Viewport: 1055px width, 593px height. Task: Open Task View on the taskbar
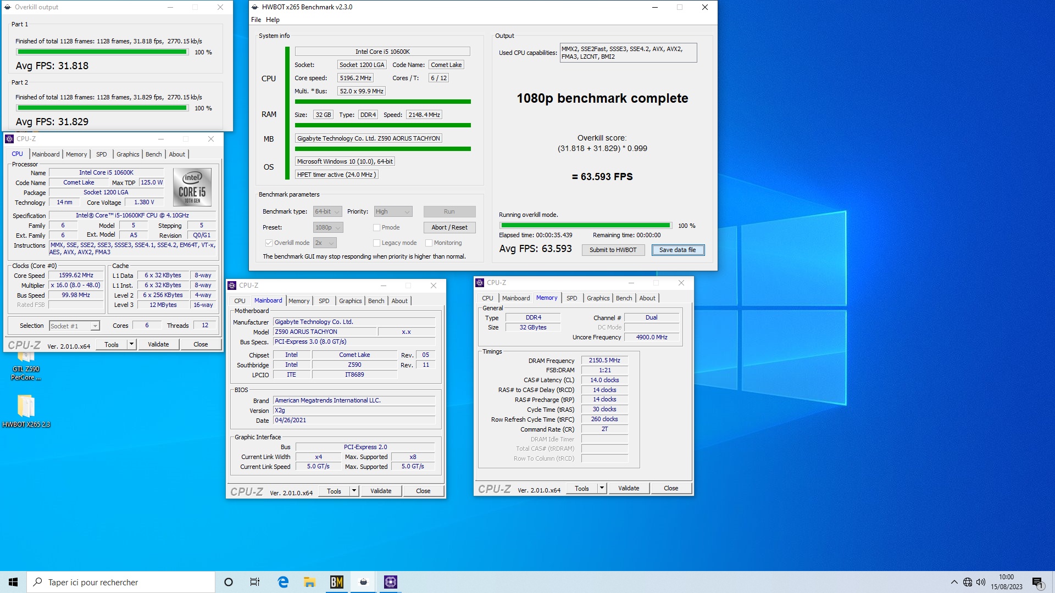coord(255,582)
